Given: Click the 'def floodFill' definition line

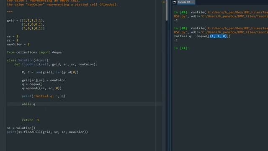Looking at the screenshot, I should click(x=56, y=64).
